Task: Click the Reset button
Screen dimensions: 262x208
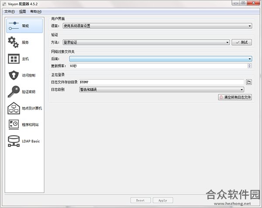Action: coord(140,200)
